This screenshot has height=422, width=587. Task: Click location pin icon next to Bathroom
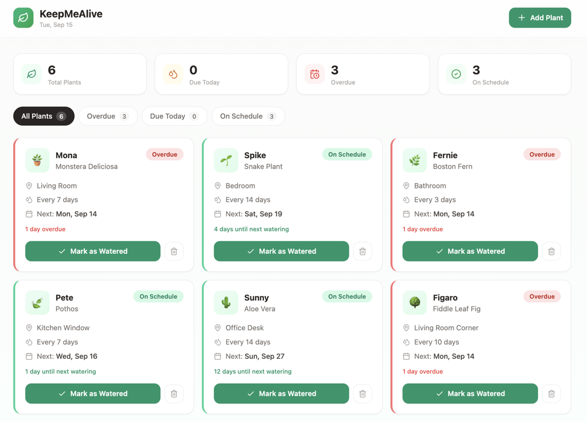pos(406,186)
